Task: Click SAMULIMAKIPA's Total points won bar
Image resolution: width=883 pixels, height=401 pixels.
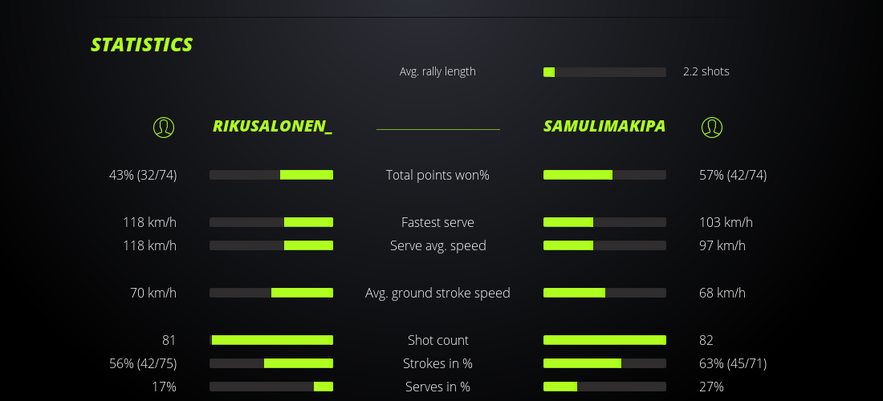Action: click(x=604, y=175)
